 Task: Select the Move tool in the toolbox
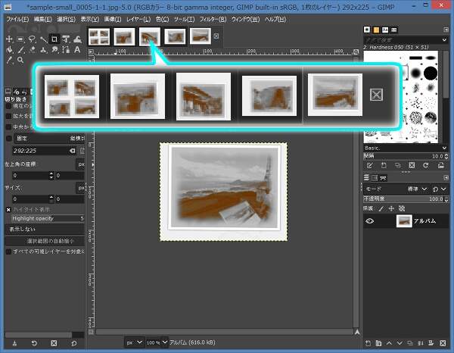pyautogui.click(x=8, y=39)
